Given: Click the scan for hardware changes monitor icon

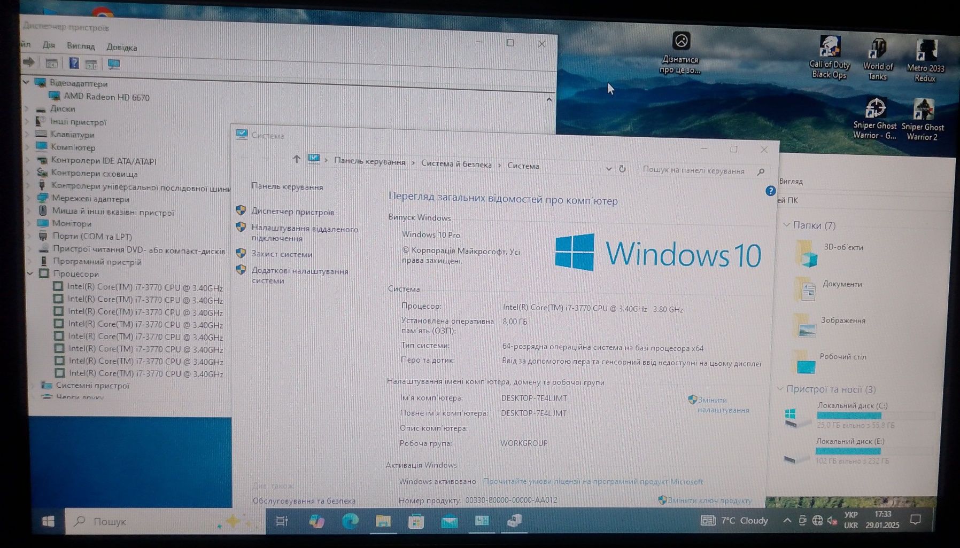Looking at the screenshot, I should (114, 64).
